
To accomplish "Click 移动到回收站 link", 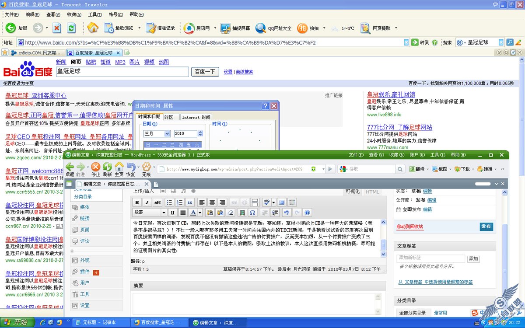I will click(x=409, y=227).
